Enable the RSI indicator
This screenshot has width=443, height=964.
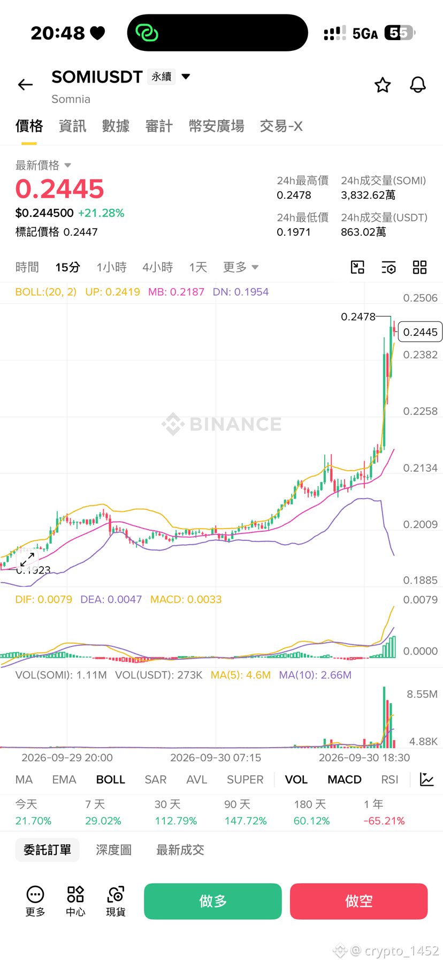point(389,779)
